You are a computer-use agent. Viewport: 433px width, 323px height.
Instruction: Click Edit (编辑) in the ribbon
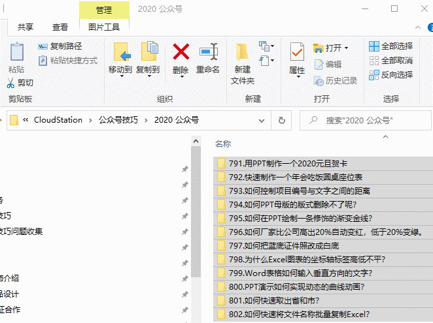[x=328, y=65]
